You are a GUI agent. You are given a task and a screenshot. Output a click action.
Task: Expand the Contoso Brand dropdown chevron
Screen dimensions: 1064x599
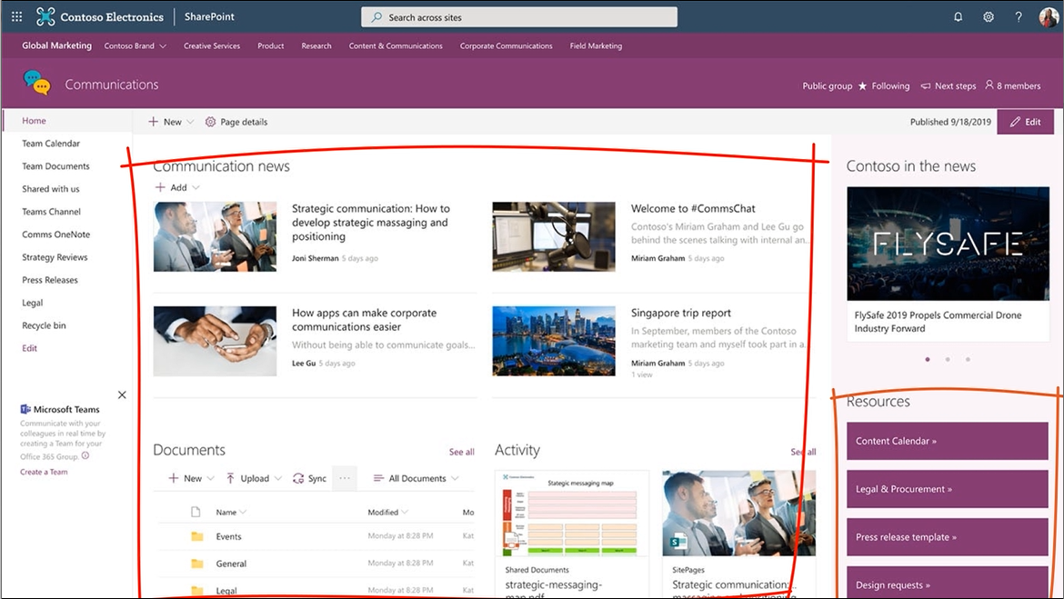tap(163, 46)
